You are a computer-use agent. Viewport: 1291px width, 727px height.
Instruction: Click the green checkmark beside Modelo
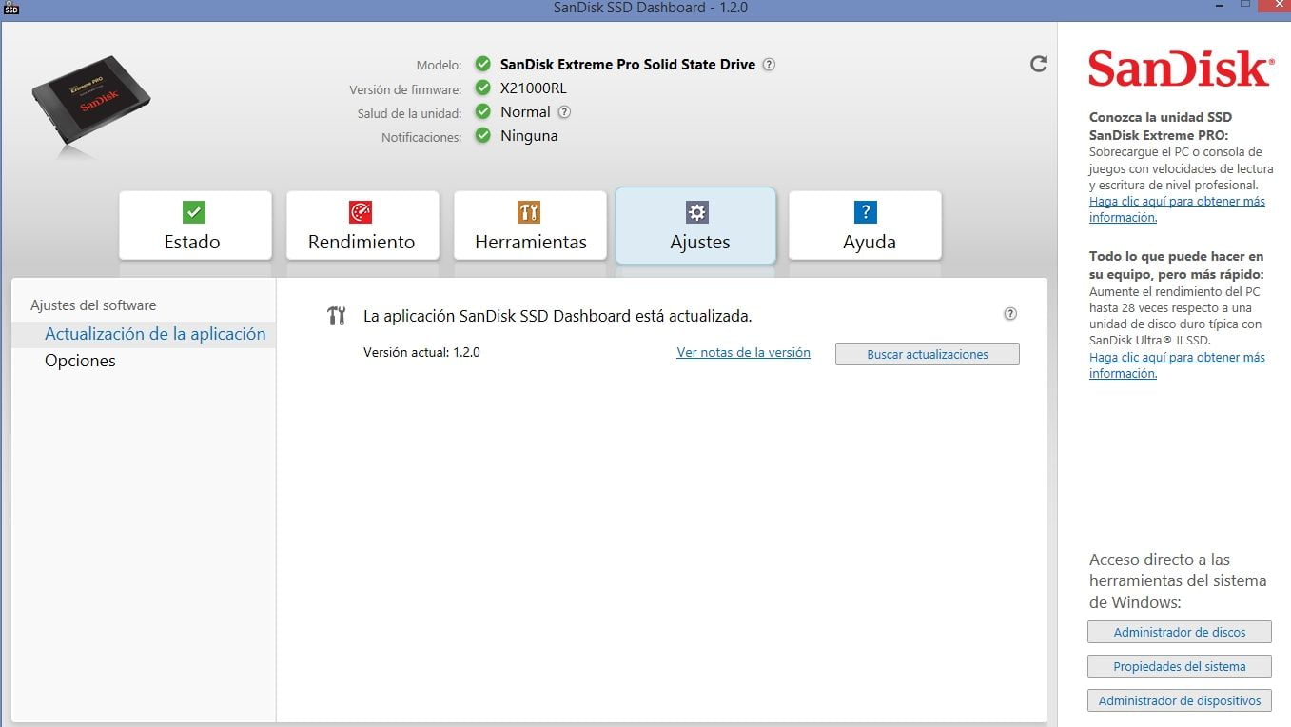(x=483, y=65)
